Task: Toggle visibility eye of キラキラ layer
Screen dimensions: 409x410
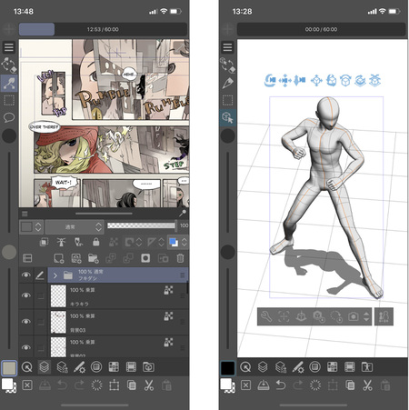Action: 26,295
